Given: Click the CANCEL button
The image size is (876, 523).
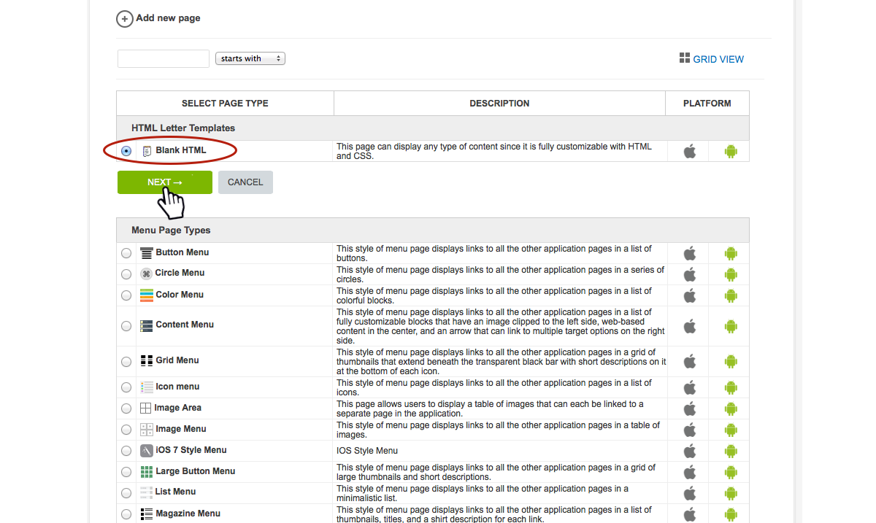Looking at the screenshot, I should tap(245, 182).
